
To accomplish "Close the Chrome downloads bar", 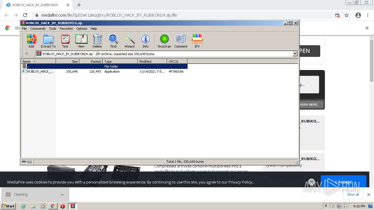I will click(x=368, y=195).
